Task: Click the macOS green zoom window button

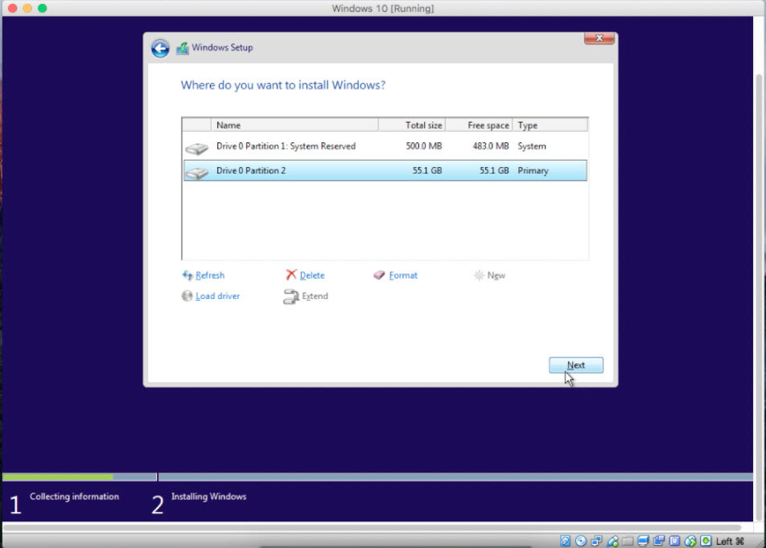Action: pyautogui.click(x=43, y=8)
